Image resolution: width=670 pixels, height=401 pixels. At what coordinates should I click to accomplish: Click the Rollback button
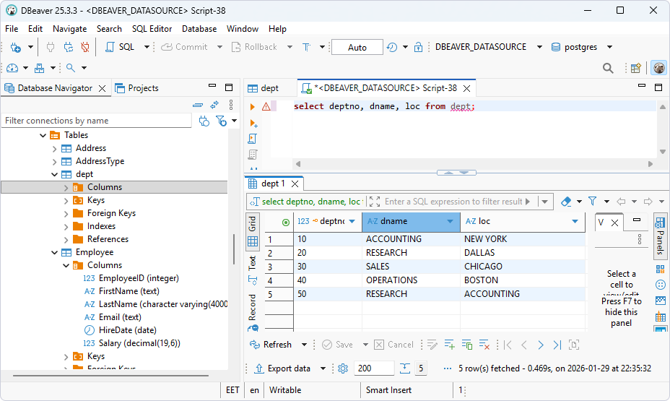pos(254,47)
